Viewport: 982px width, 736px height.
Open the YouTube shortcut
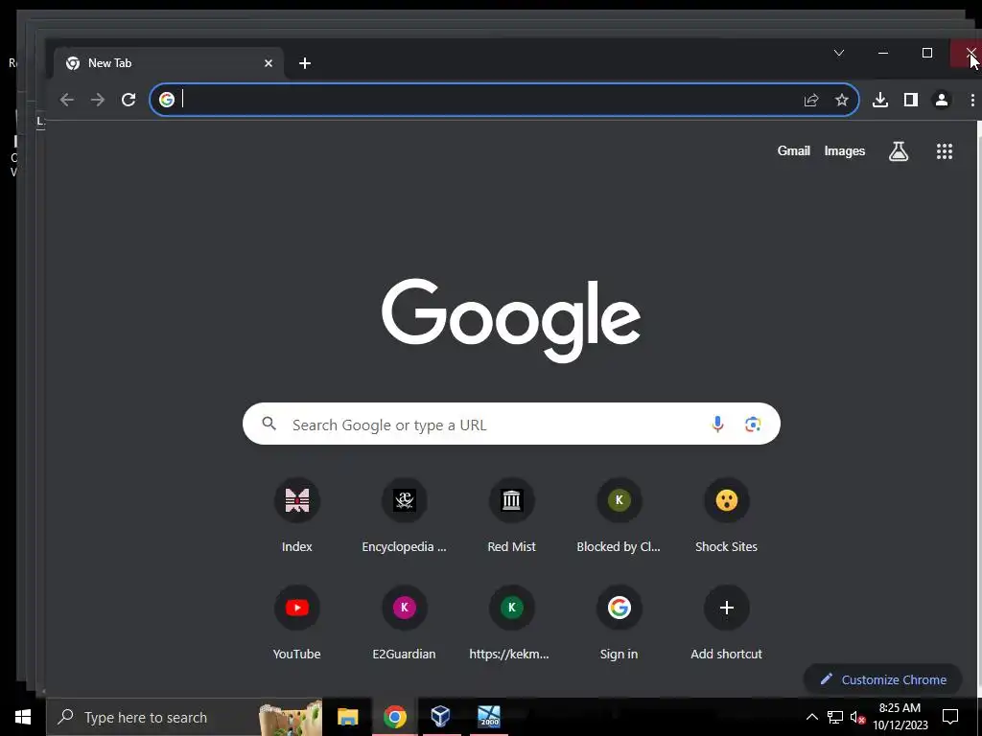click(x=297, y=623)
